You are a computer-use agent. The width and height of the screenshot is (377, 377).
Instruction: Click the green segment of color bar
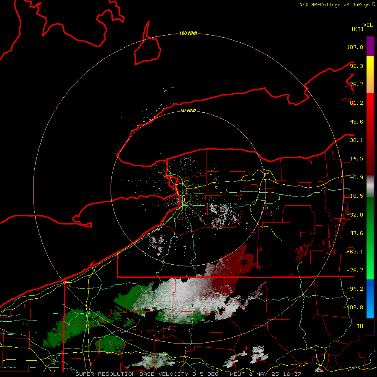click(370, 238)
